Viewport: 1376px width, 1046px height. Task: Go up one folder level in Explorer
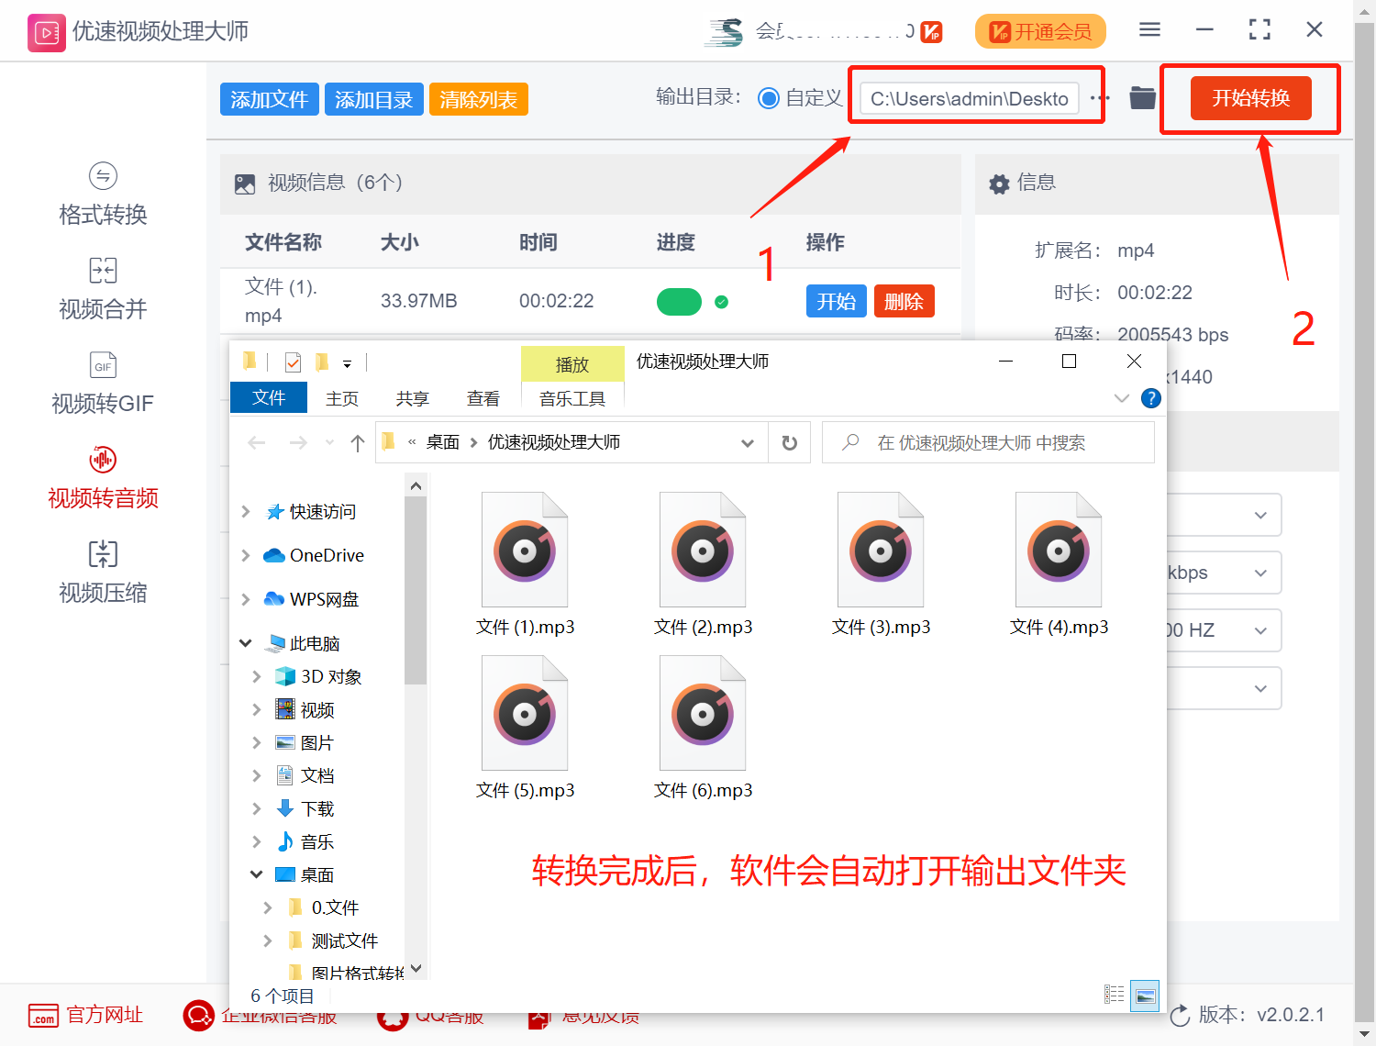(x=358, y=443)
